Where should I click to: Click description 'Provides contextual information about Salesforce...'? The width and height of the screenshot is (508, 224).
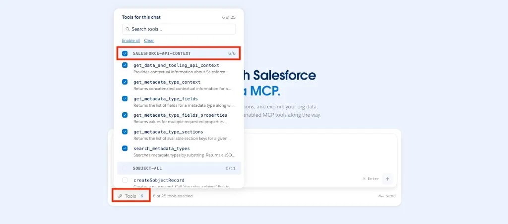pyautogui.click(x=181, y=72)
